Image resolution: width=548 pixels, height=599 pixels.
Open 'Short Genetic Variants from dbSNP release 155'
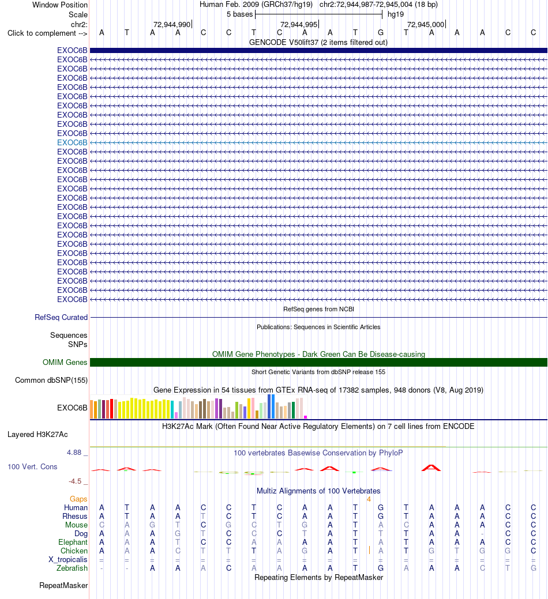[x=318, y=372]
